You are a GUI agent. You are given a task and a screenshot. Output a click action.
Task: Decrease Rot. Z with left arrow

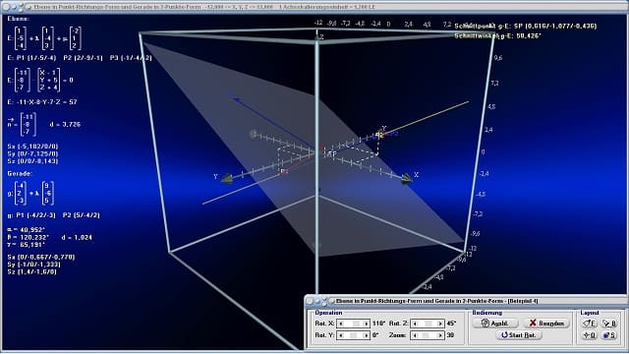[415, 324]
